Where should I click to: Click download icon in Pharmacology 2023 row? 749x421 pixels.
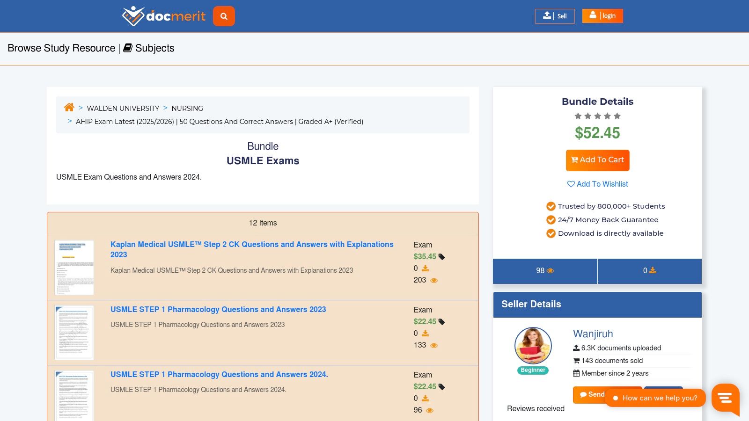pyautogui.click(x=425, y=333)
